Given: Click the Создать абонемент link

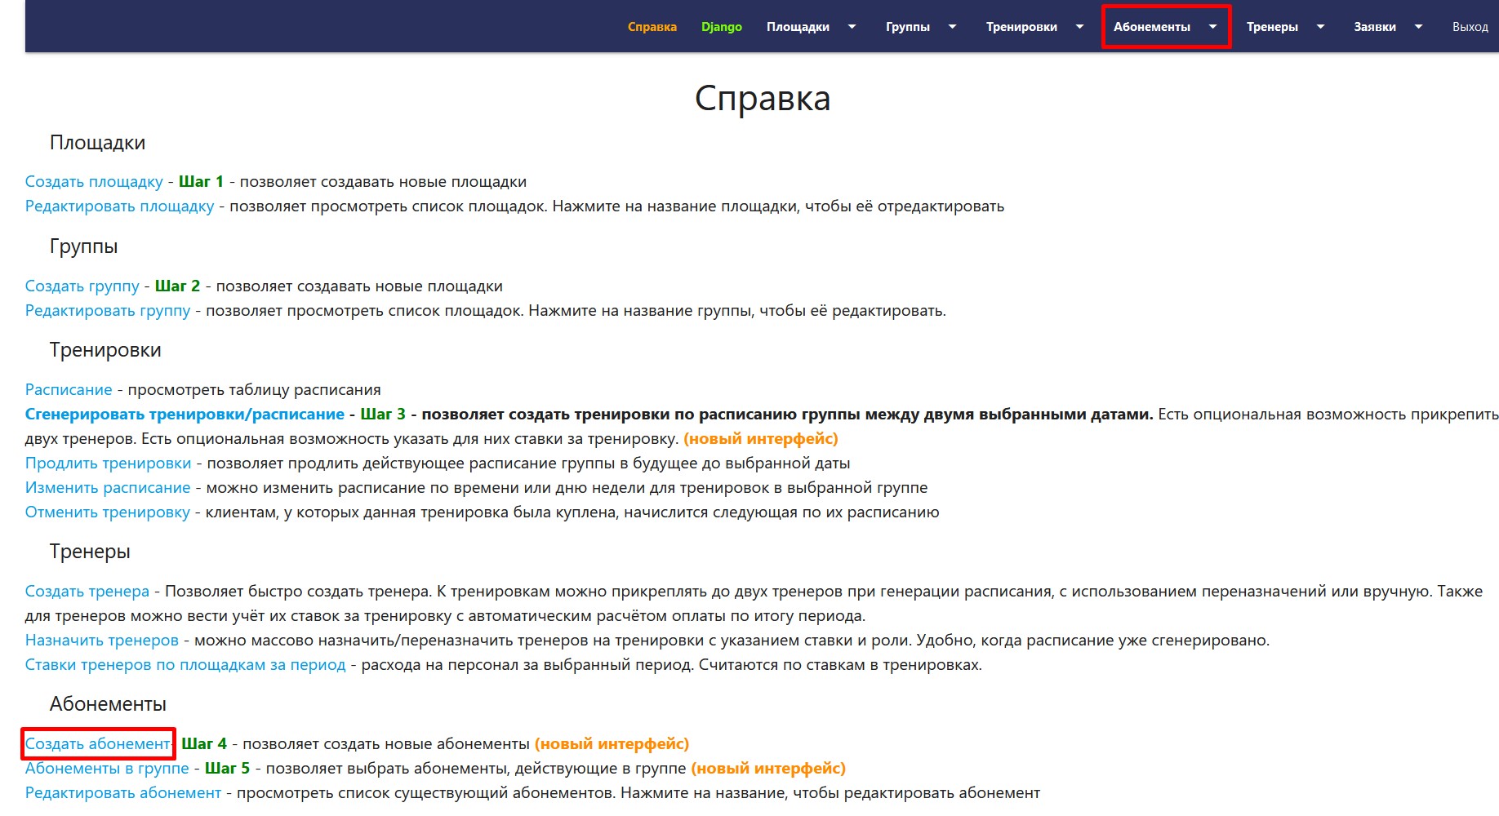Looking at the screenshot, I should (97, 744).
